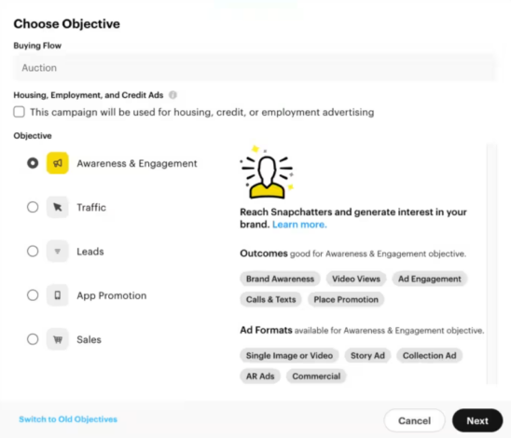Check the housing, credit, employment advertising checkbox

pos(20,112)
